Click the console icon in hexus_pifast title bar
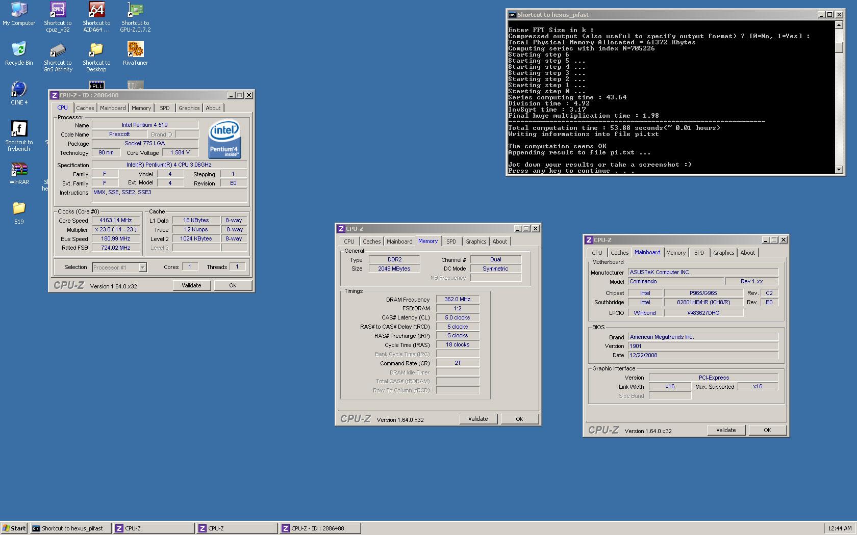This screenshot has width=857, height=535. tap(512, 15)
